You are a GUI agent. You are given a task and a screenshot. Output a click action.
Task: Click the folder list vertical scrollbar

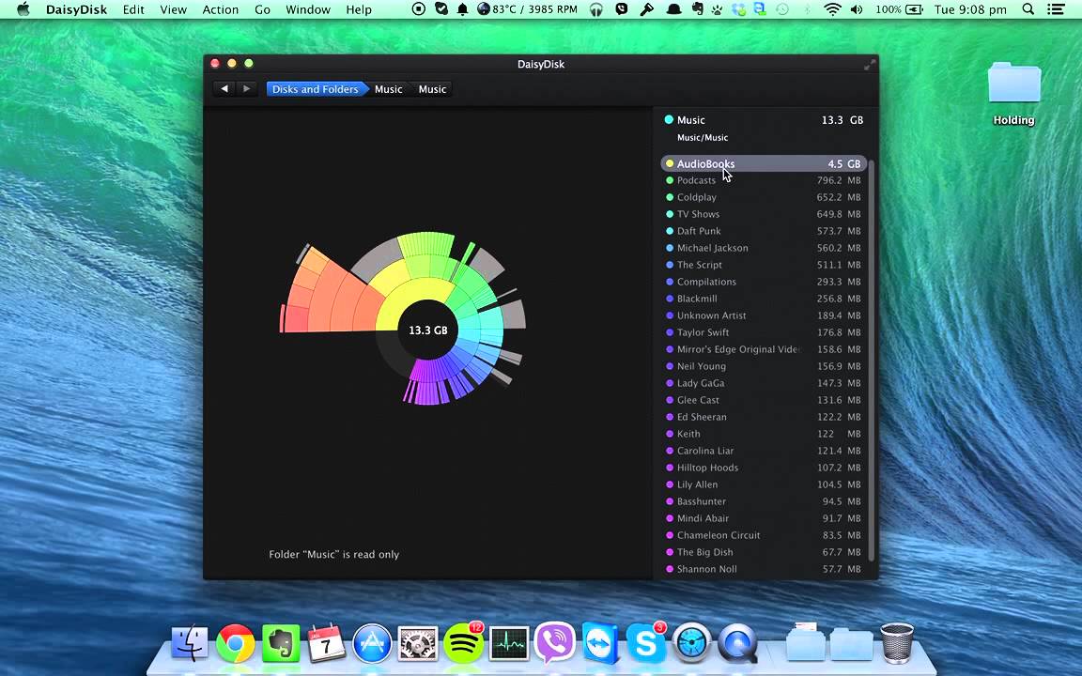click(x=872, y=359)
